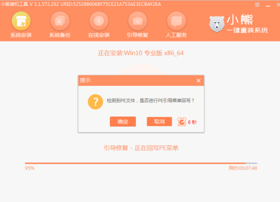Screen dimensions: 280x202
Task: Click the orange question mark icon
Action: pyautogui.click(x=95, y=101)
